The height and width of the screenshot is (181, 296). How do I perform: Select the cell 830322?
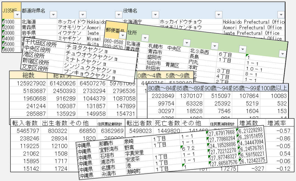(x=58, y=131)
